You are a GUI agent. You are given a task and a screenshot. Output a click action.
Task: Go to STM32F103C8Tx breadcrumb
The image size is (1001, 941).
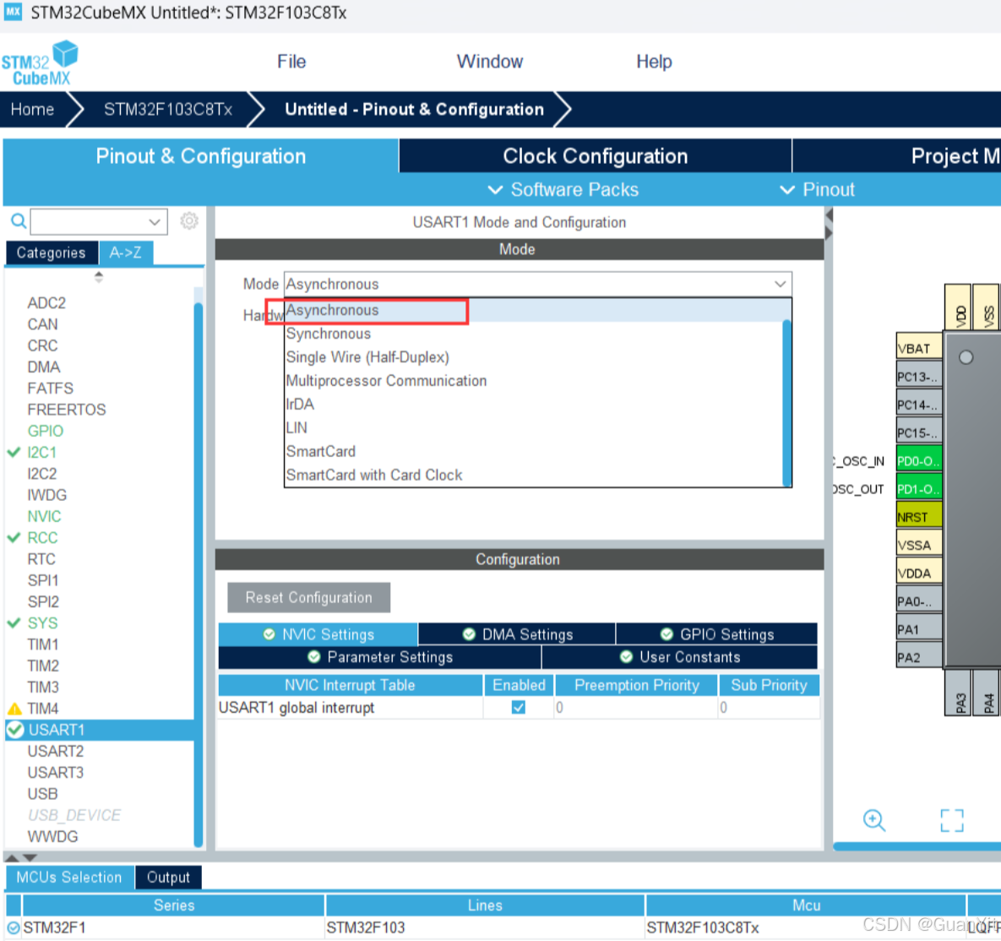[x=168, y=109]
